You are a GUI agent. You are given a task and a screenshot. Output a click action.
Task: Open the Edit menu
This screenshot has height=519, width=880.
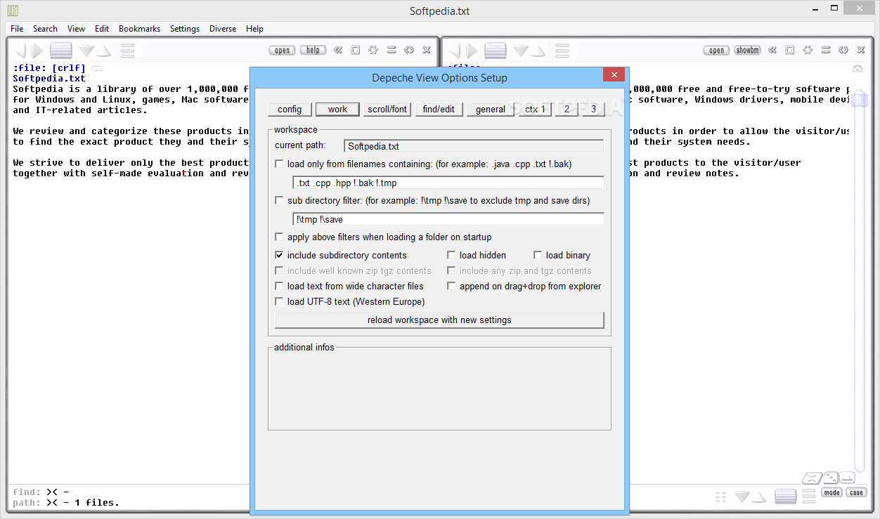click(102, 29)
